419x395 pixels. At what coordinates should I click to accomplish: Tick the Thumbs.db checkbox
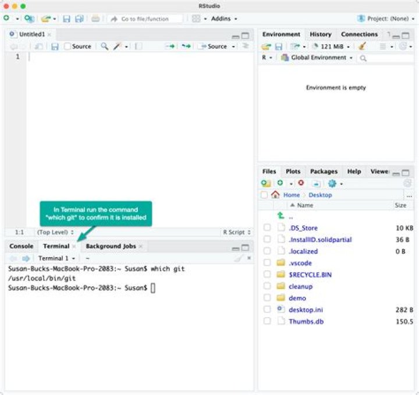[267, 321]
